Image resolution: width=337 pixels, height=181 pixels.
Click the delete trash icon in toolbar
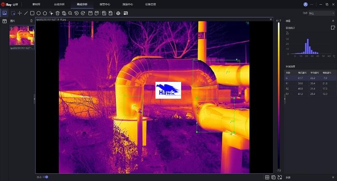57,13
